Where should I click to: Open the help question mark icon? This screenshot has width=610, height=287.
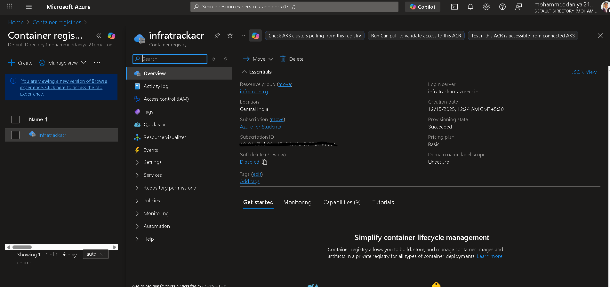tap(502, 7)
